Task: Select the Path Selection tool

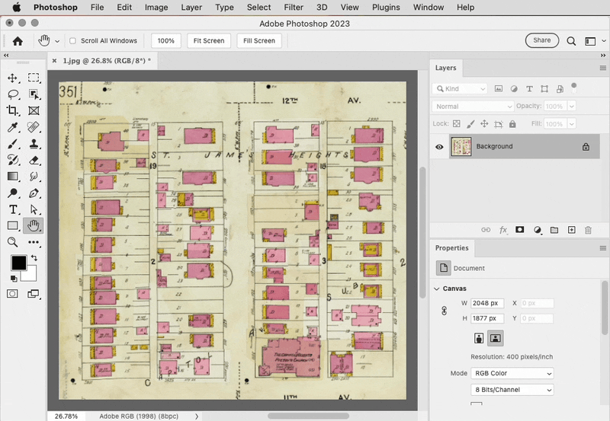Action: click(x=34, y=209)
